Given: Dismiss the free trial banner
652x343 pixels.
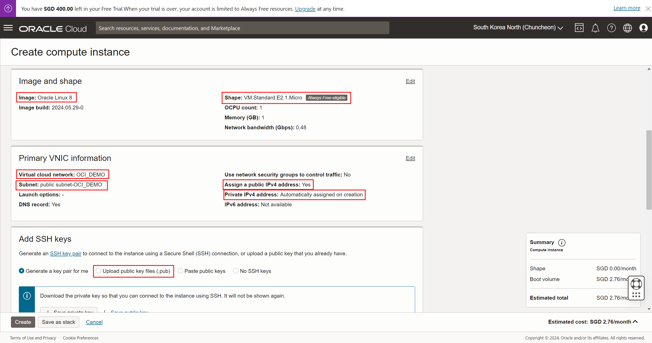Looking at the screenshot, I should tap(648, 9).
